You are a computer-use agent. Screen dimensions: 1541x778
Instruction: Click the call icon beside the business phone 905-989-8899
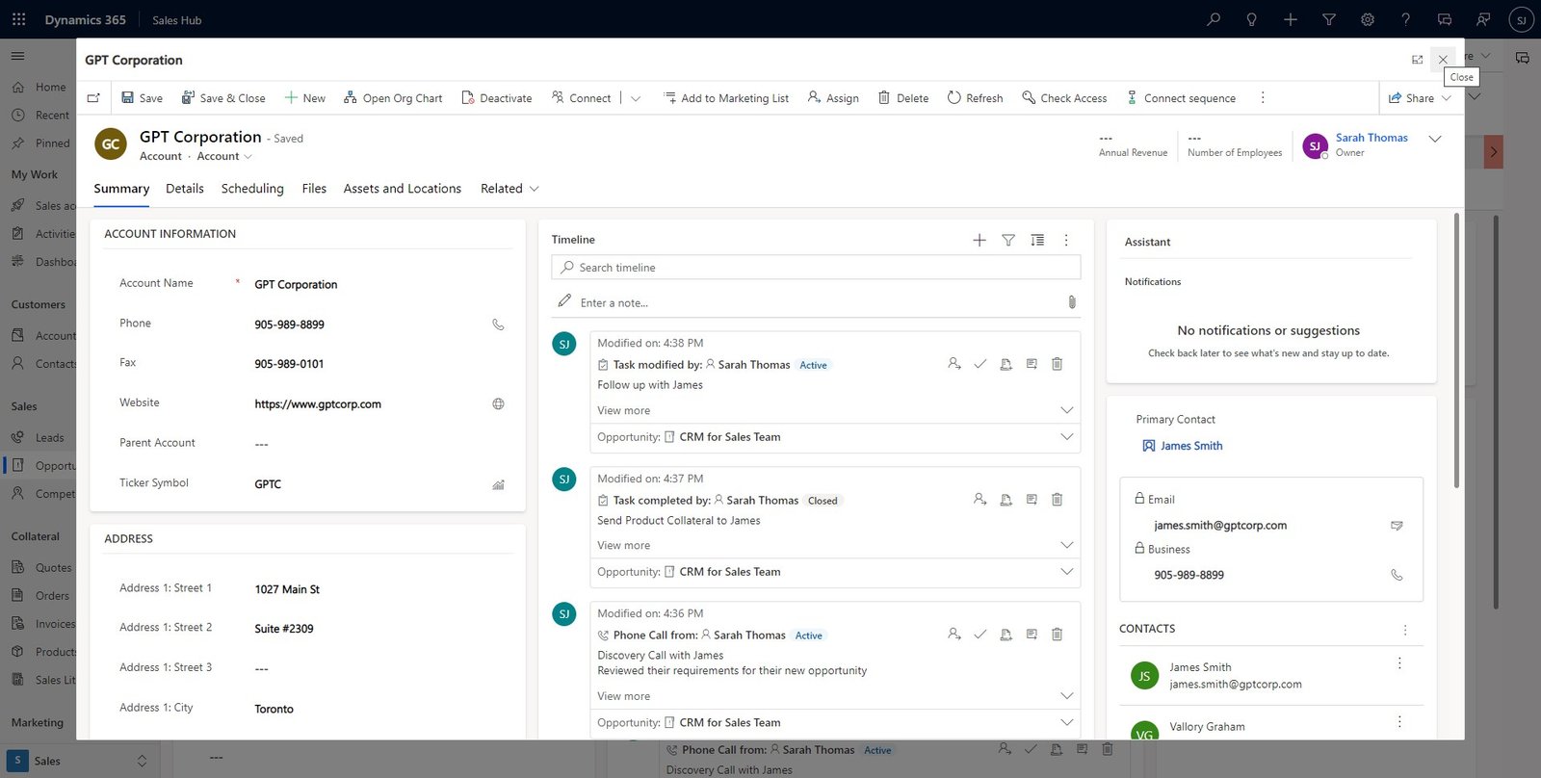pyautogui.click(x=1397, y=575)
